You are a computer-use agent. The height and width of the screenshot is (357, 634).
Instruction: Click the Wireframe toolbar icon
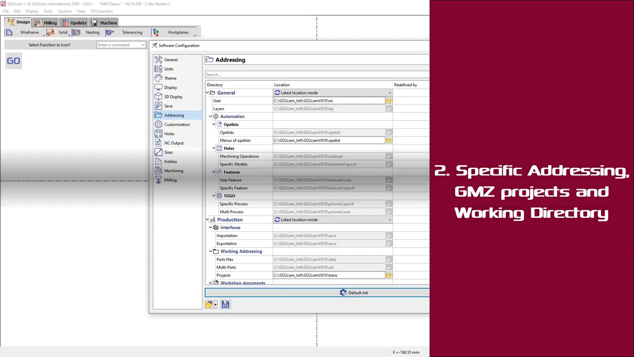(x=10, y=33)
